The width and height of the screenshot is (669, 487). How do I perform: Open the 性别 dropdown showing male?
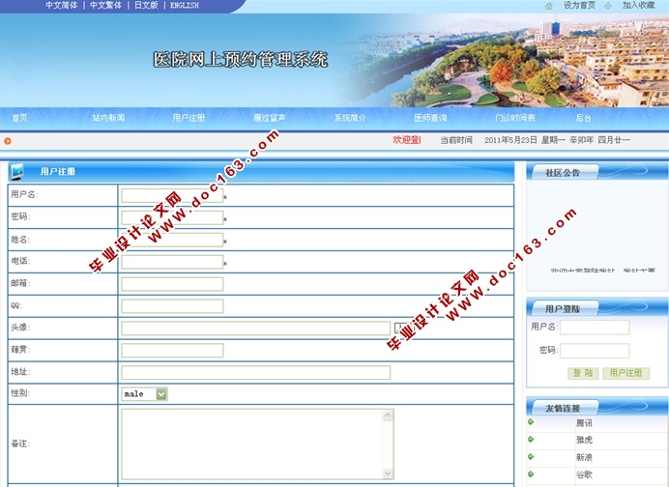pos(145,394)
